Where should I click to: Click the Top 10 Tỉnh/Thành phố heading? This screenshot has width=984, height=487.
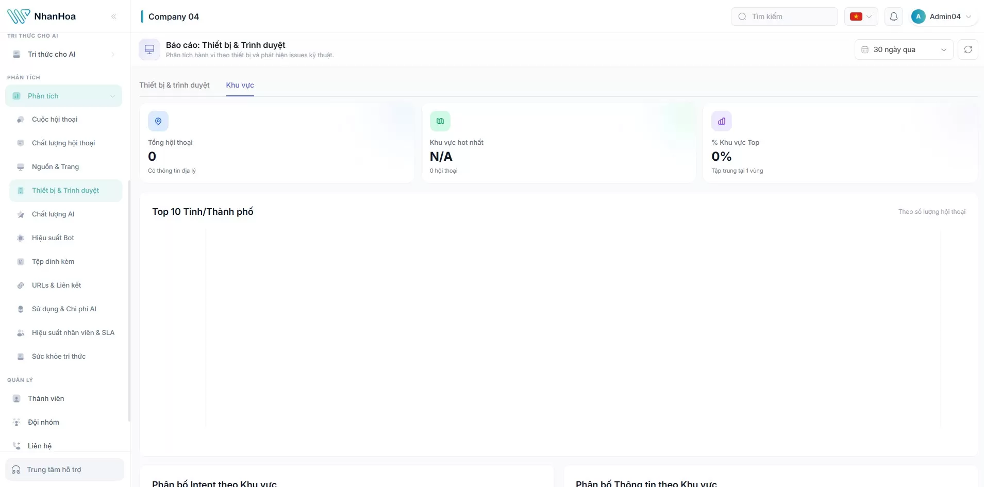coord(203,212)
